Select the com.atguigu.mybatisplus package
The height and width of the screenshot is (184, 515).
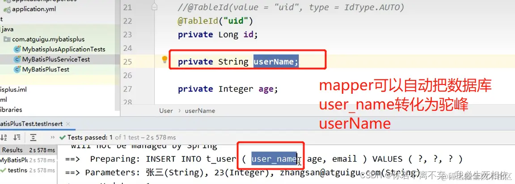click(x=48, y=39)
